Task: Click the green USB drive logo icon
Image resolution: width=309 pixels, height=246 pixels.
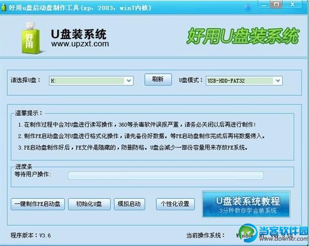Action: [x=31, y=38]
